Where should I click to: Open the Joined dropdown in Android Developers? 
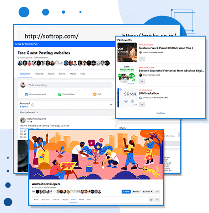(x=147, y=192)
